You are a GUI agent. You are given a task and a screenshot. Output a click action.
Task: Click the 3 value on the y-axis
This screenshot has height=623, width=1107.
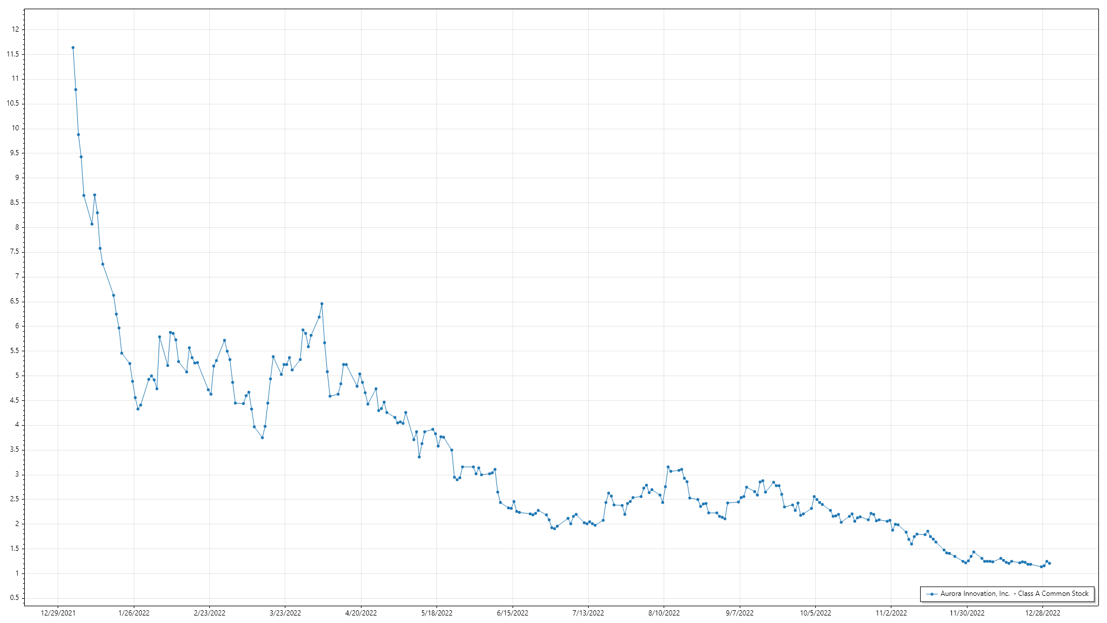17,474
